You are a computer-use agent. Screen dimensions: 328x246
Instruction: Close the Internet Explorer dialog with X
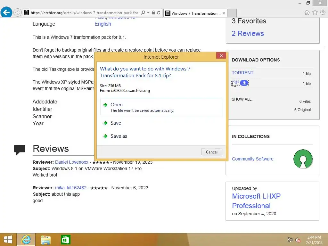point(221,55)
